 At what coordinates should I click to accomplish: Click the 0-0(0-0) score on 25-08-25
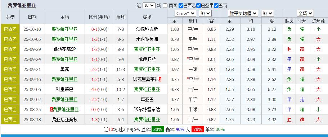(x=99, y=109)
